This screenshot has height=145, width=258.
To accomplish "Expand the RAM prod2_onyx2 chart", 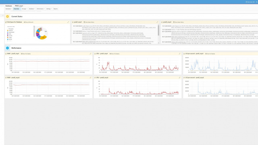I will (90, 77).
